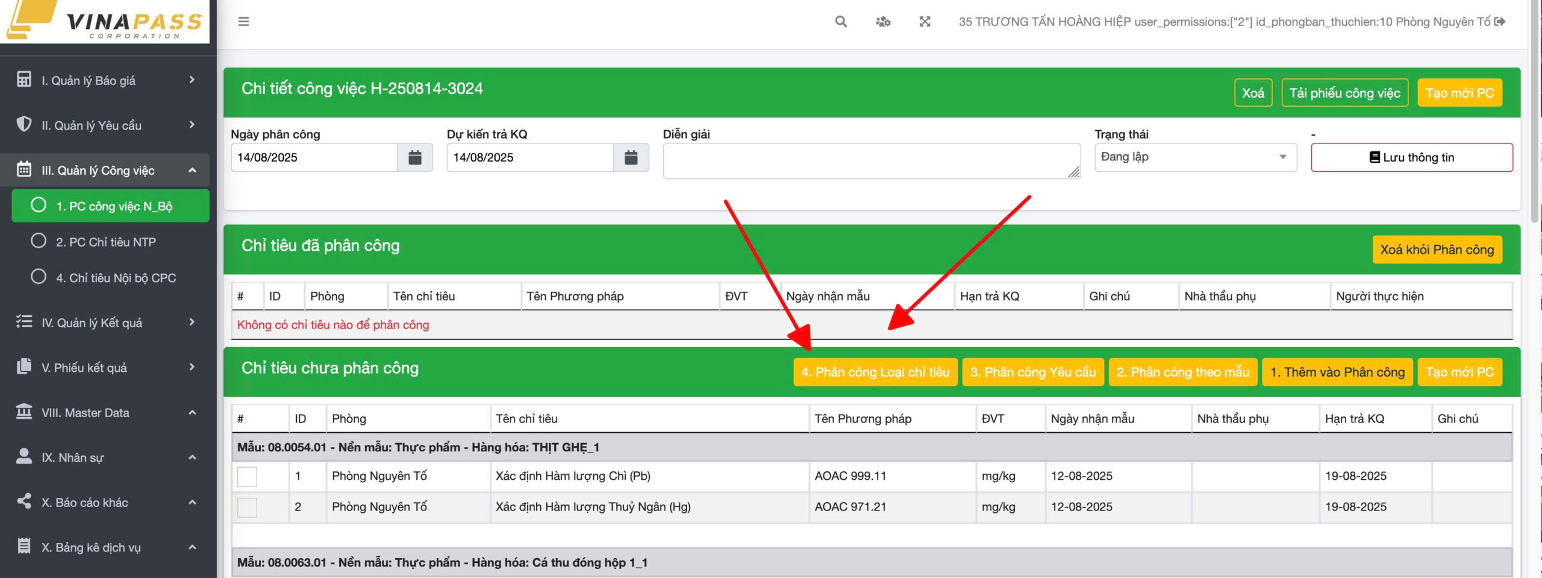Open IV. Quản lý Kết quả menu

(105, 322)
